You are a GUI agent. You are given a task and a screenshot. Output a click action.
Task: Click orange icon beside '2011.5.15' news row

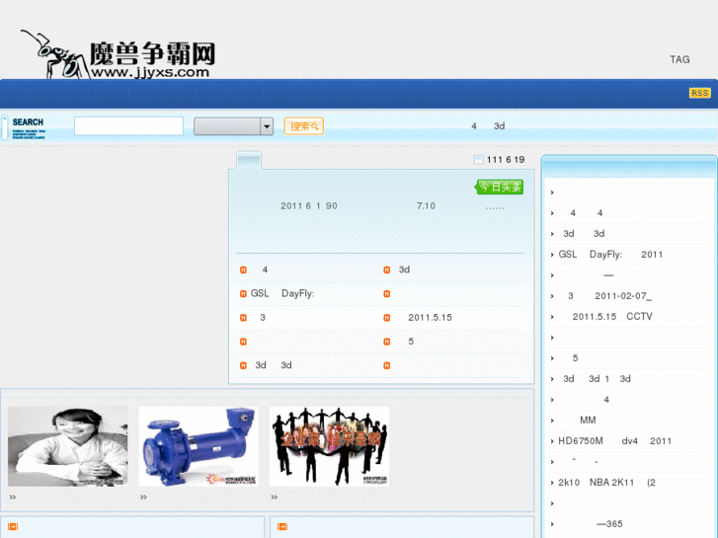(387, 318)
